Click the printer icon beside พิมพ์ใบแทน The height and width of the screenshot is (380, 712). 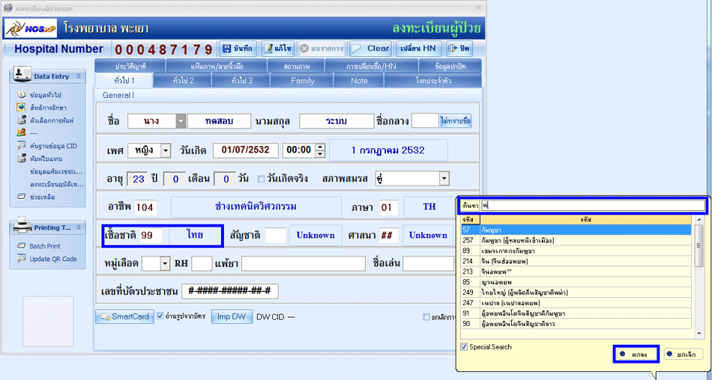(x=21, y=159)
